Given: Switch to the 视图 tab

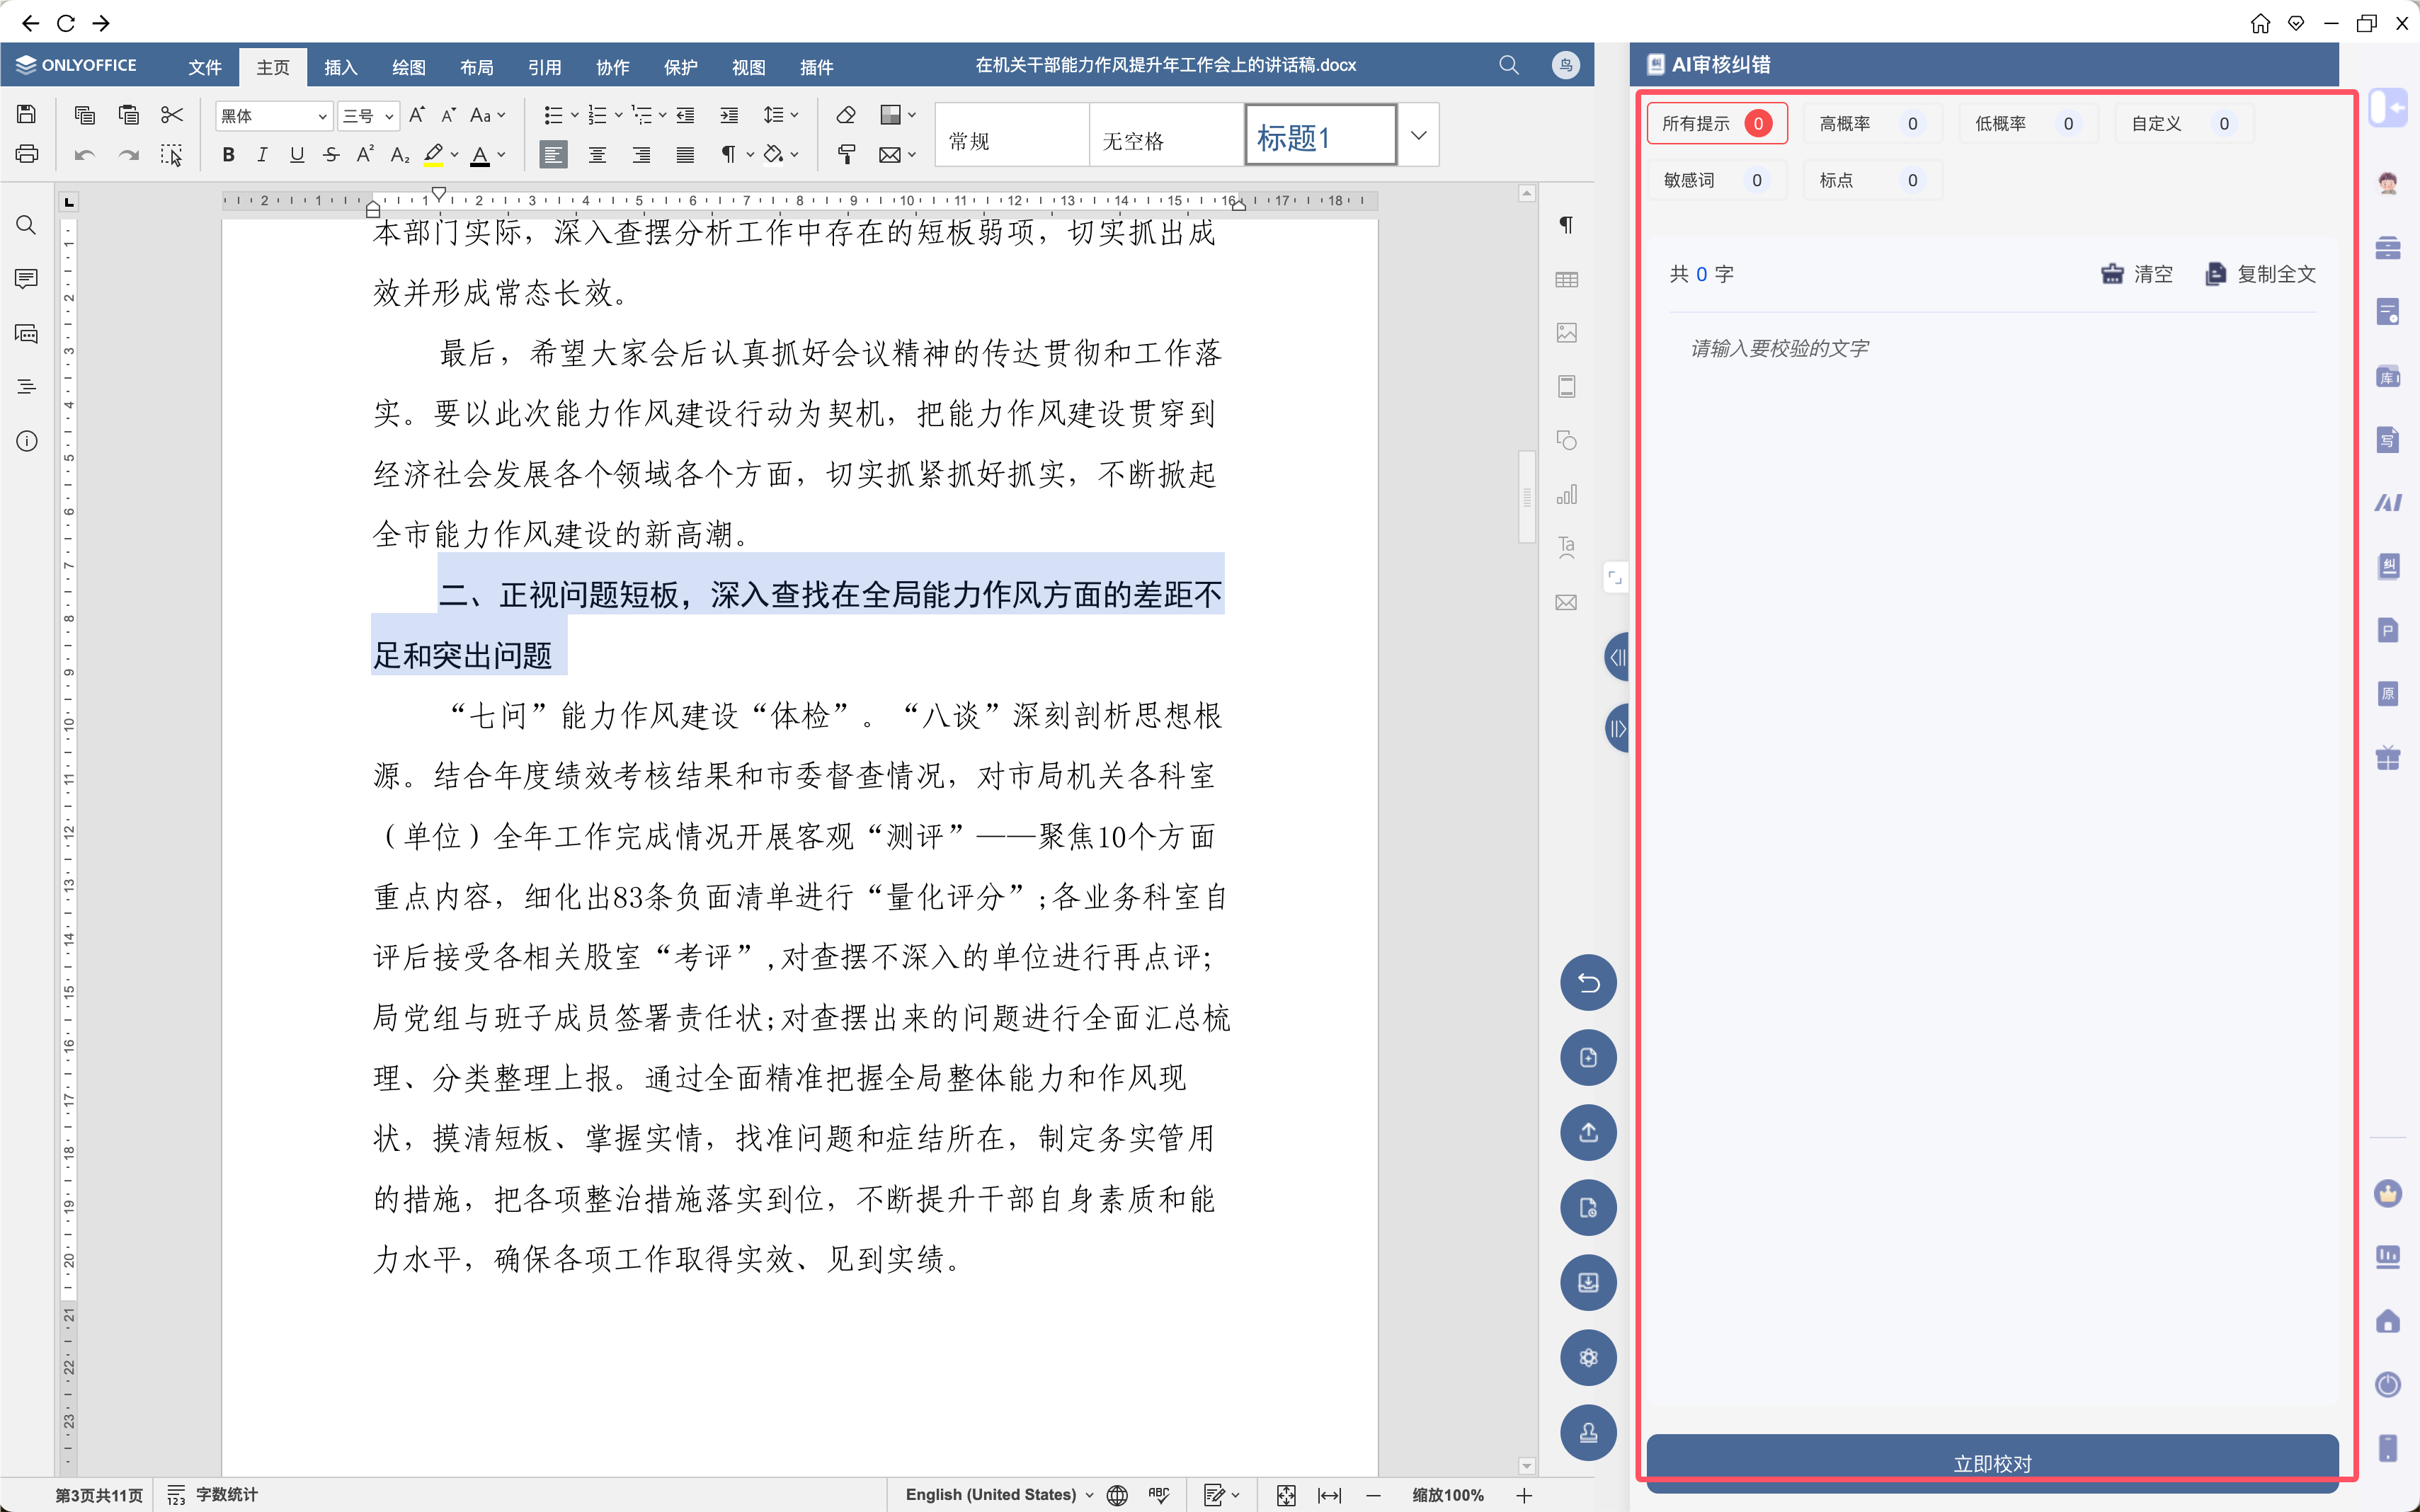Looking at the screenshot, I should click(748, 67).
